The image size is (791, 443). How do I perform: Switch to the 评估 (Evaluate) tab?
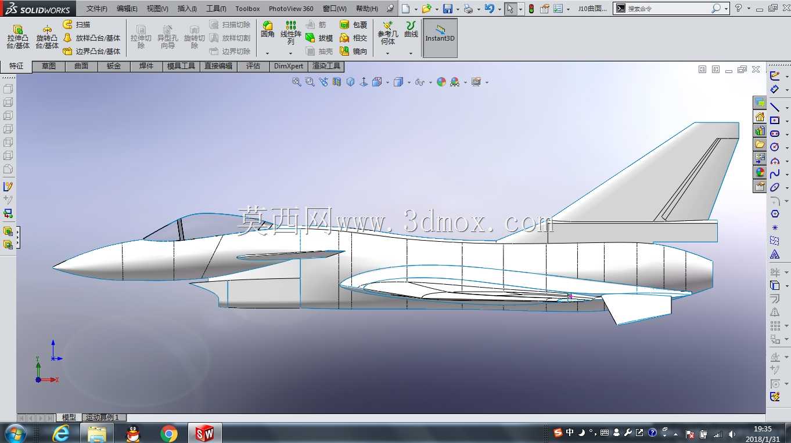click(x=253, y=66)
